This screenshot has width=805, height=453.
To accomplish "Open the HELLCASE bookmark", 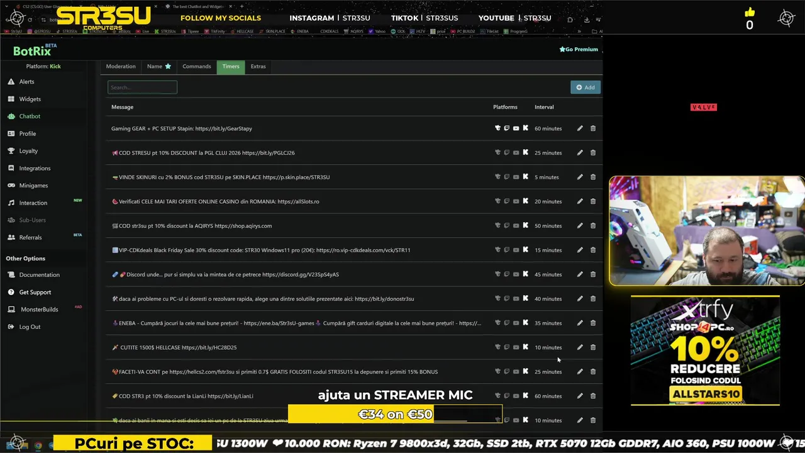I will (x=243, y=31).
